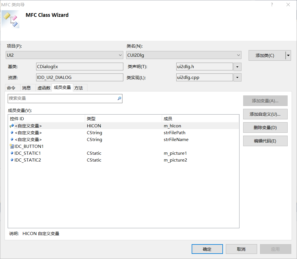Sort by the 成员 column header
Image resolution: width=297 pixels, height=259 pixels.
(200, 119)
